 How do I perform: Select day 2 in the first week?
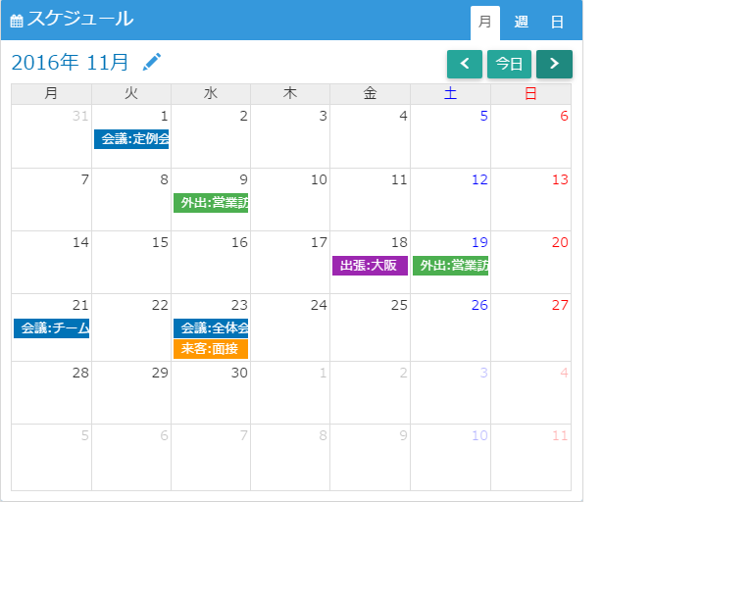211,136
